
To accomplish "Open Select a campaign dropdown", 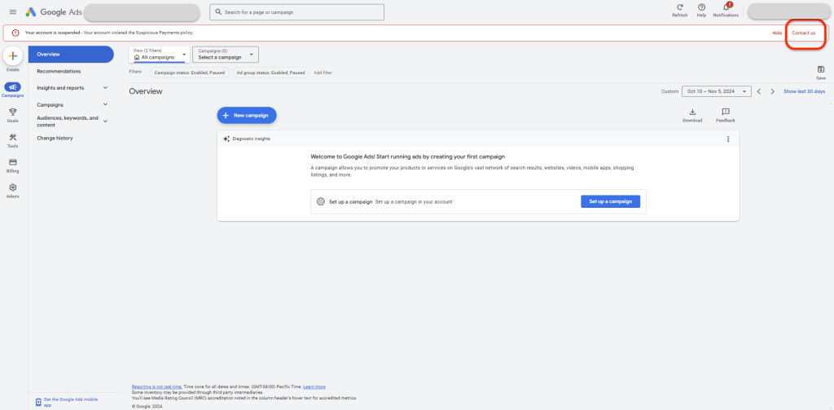I will (x=226, y=55).
